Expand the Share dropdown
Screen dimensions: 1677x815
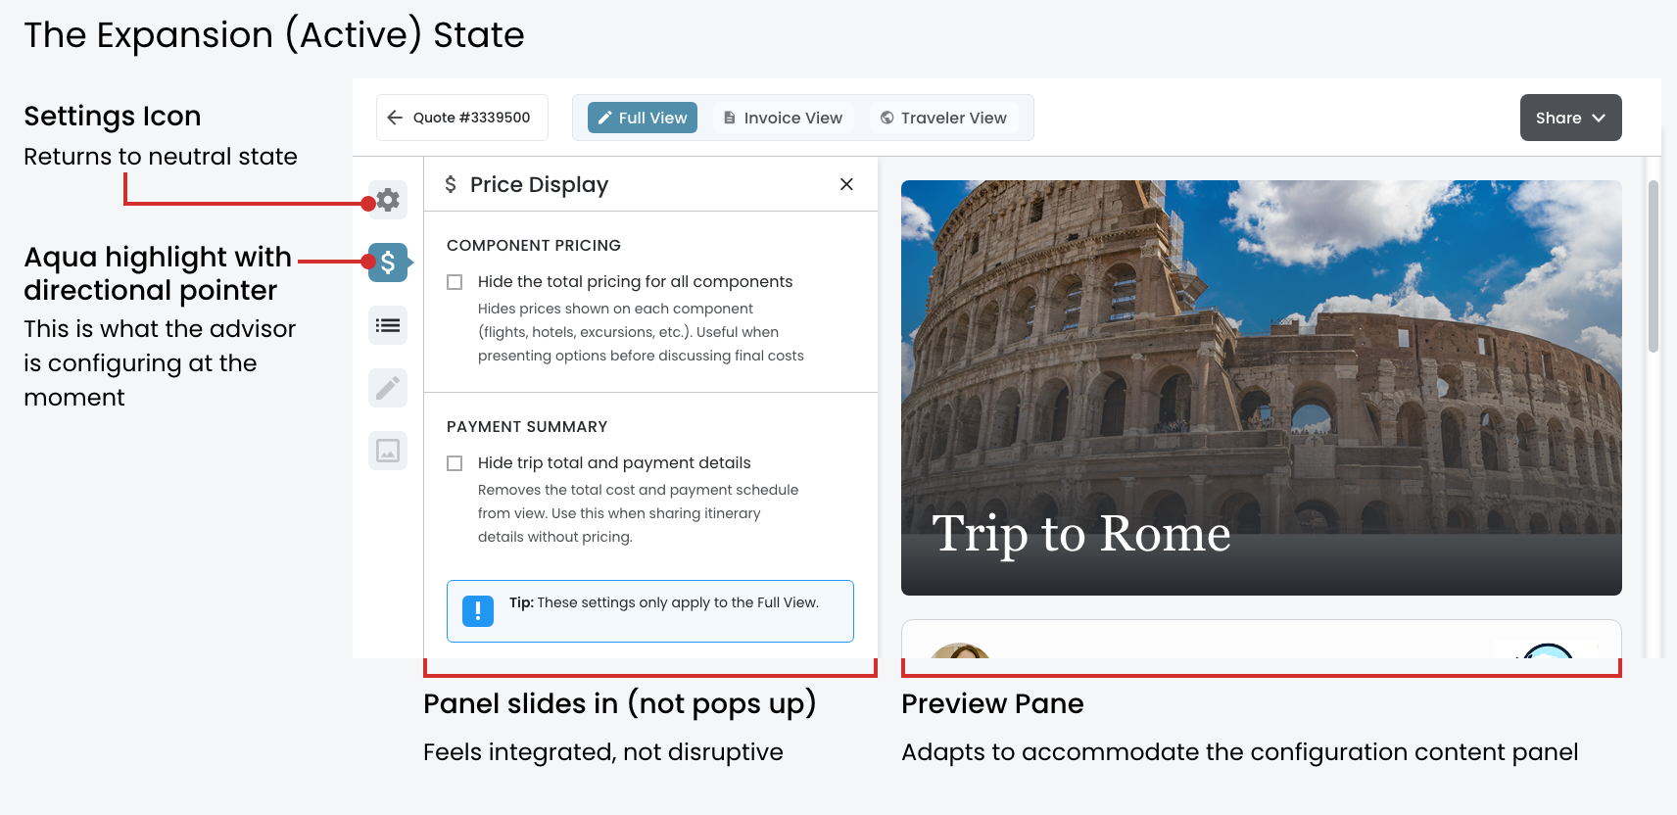[1570, 118]
